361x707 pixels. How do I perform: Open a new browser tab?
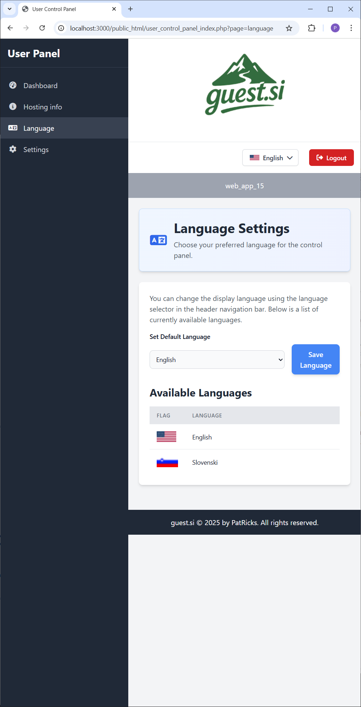tap(130, 9)
